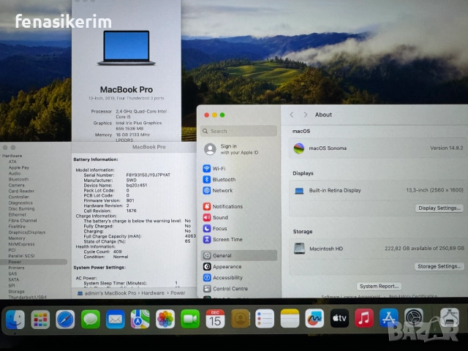The image size is (468, 351).
Task: Open the System Report button
Action: click(x=379, y=286)
